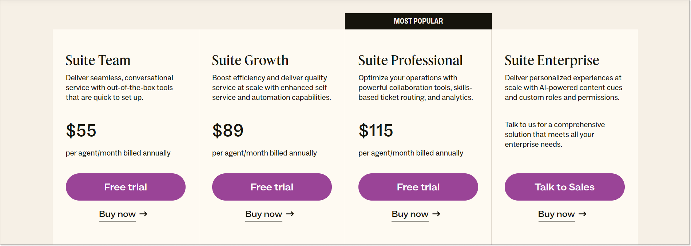
Task: Click the Suite Professional heading
Action: 410,60
